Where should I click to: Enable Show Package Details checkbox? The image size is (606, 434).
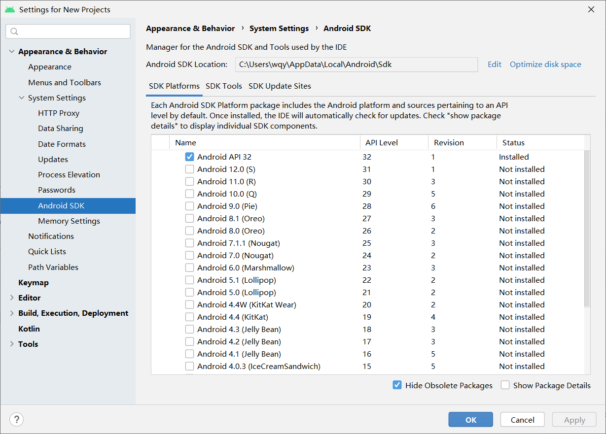pyautogui.click(x=505, y=385)
